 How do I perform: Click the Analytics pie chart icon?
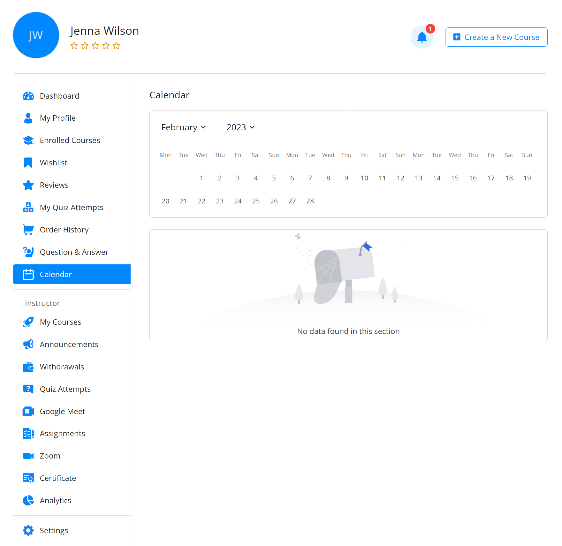pyautogui.click(x=28, y=500)
